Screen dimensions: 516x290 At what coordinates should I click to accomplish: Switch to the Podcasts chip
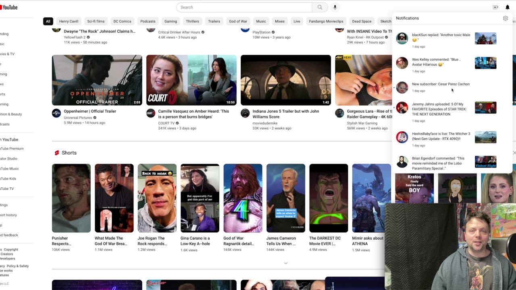148,21
